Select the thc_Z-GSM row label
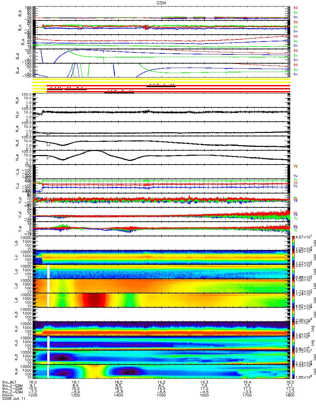Image resolution: width=316 pixels, height=408 pixels. click(x=13, y=391)
